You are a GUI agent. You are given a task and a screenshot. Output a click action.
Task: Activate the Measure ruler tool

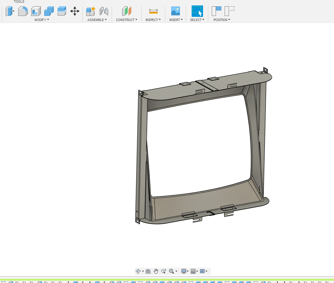(x=153, y=11)
